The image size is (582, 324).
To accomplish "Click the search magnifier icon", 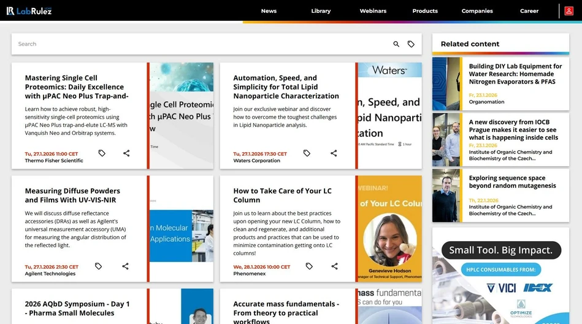I will [396, 44].
